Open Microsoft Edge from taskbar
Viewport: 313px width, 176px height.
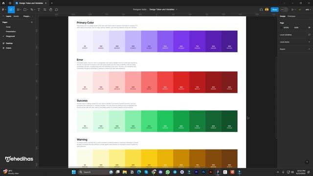(x=139, y=172)
